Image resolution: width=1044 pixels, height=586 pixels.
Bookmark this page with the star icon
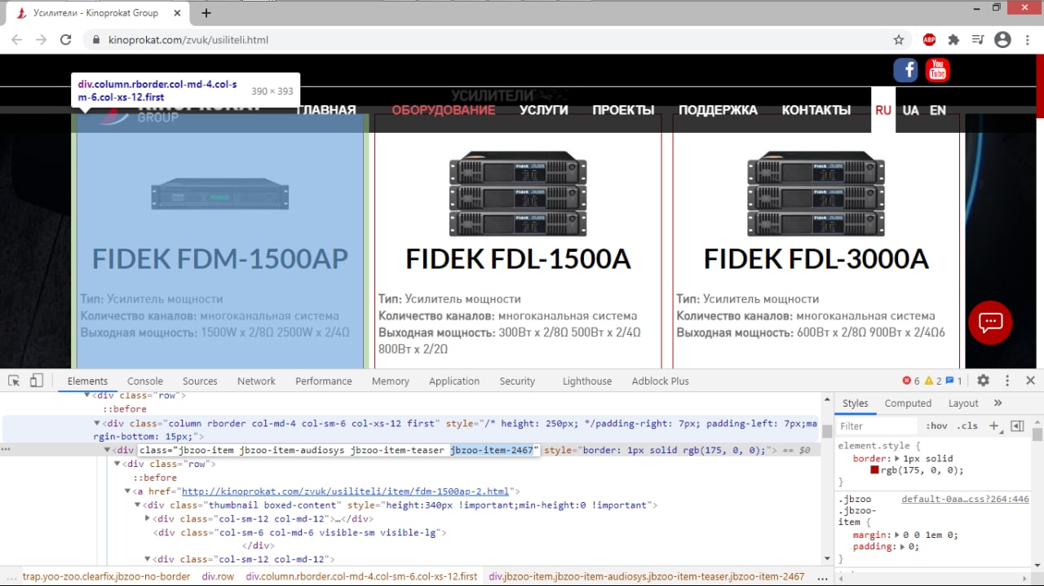(899, 40)
